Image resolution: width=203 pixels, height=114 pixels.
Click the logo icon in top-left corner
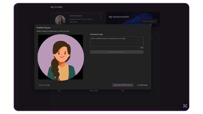coord(16,5)
